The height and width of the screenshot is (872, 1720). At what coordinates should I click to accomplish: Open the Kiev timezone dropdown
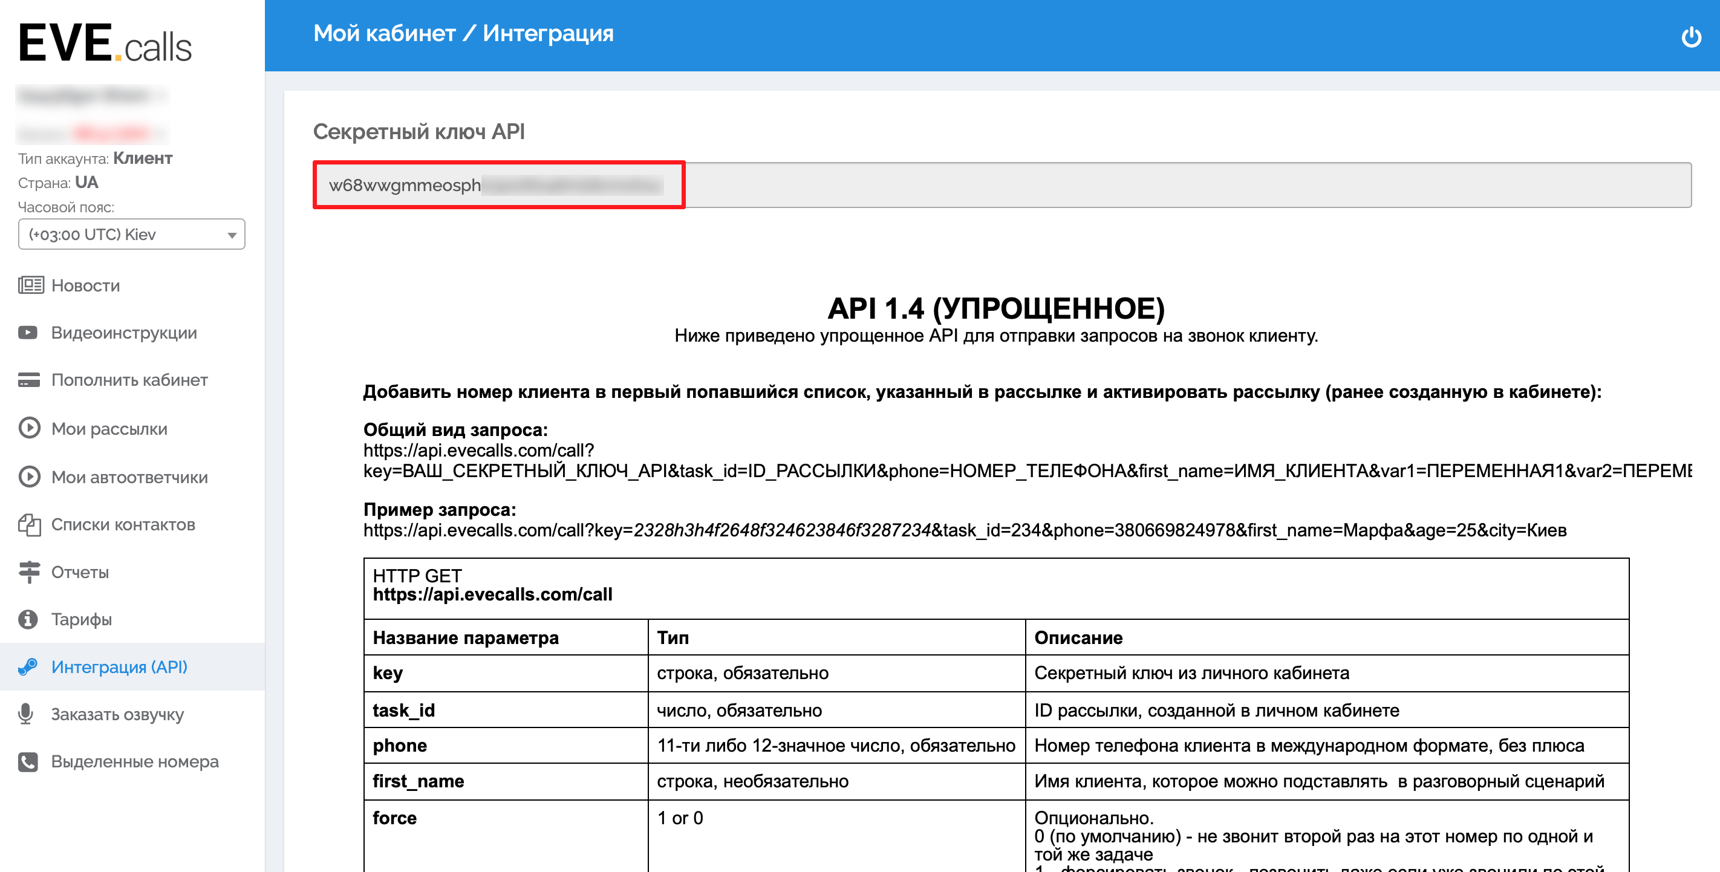(131, 235)
